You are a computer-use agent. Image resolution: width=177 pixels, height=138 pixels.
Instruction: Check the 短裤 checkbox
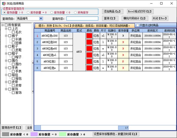13,43
